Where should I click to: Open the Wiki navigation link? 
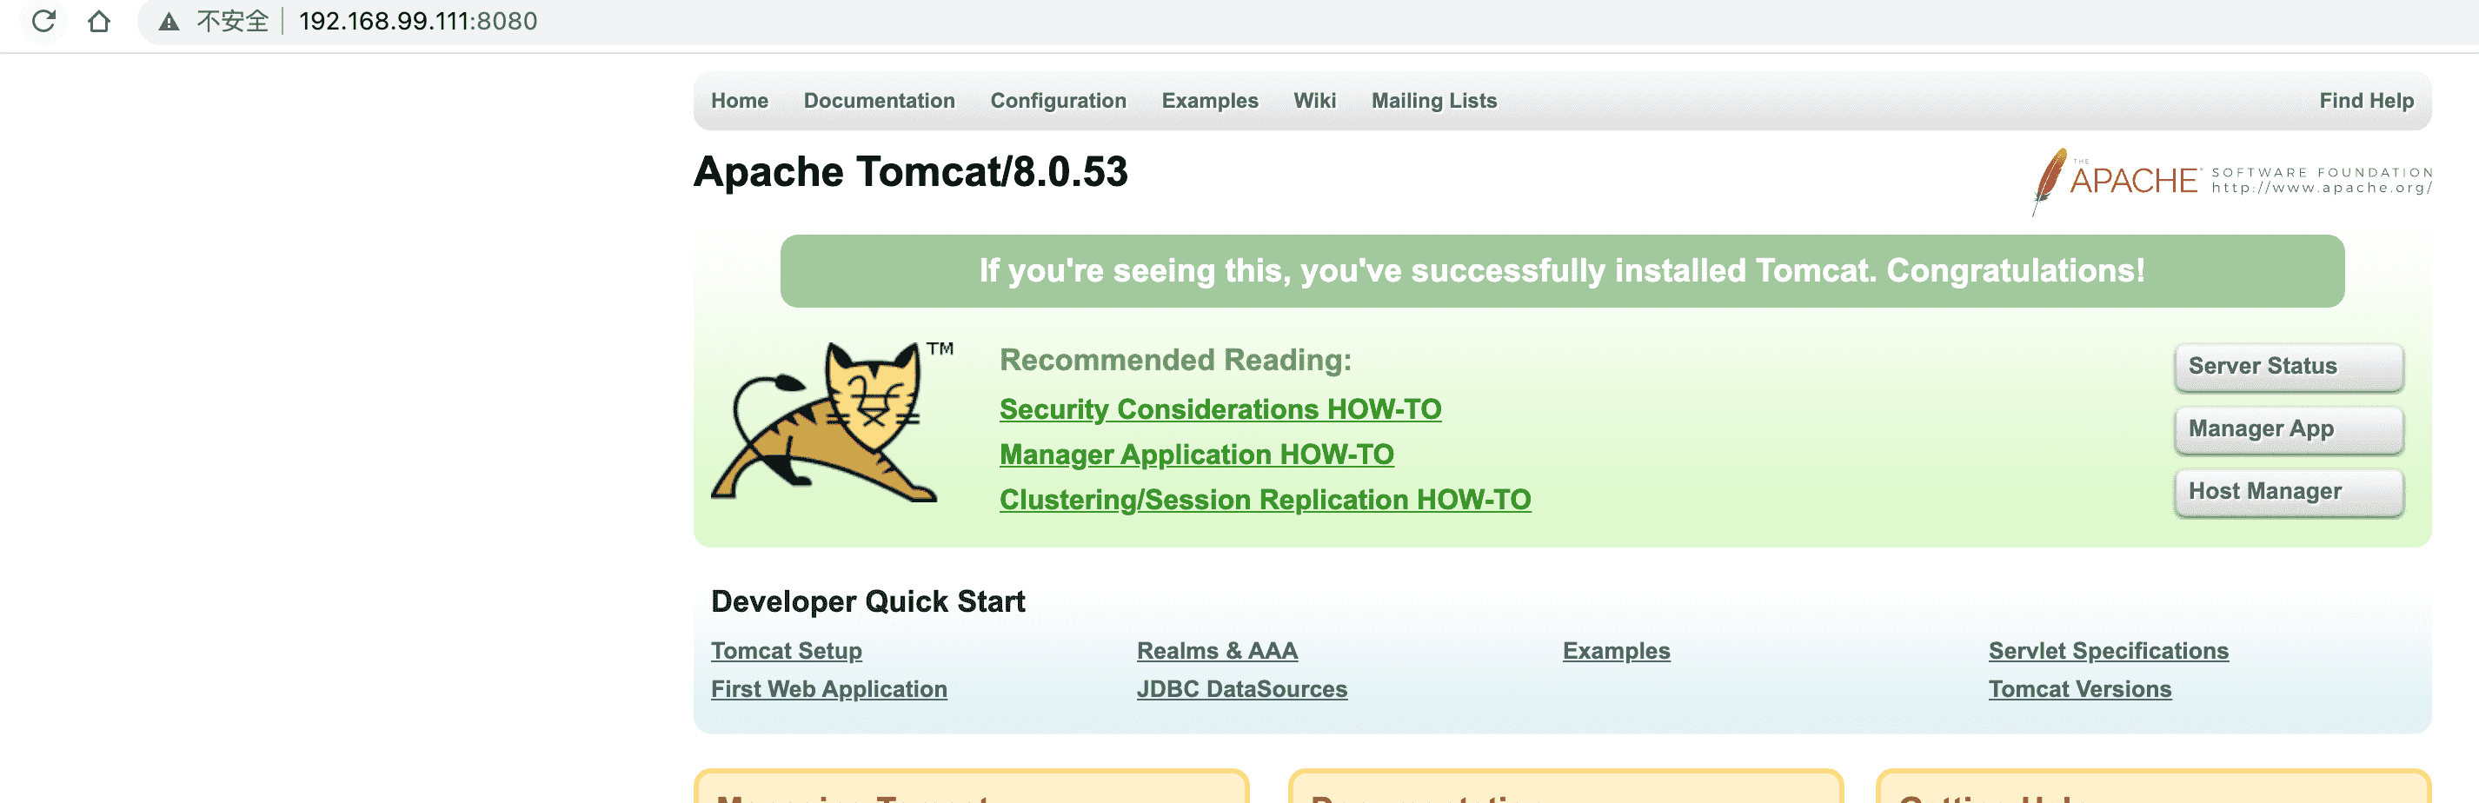coord(1313,101)
